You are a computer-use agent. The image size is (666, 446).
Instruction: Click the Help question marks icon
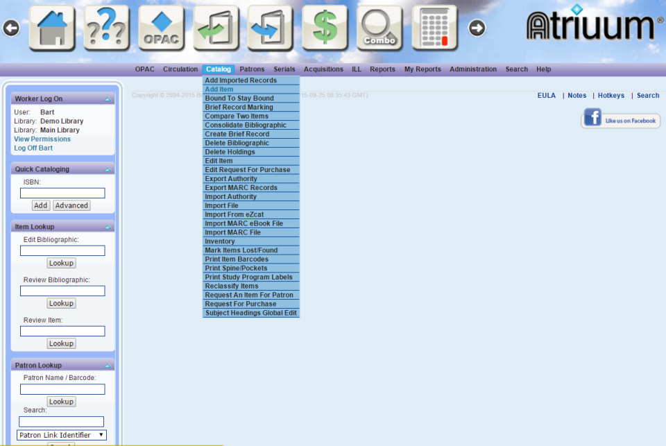pos(106,28)
